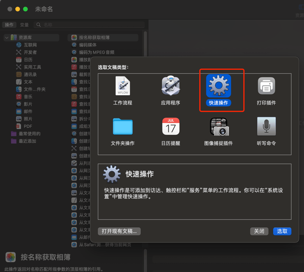Switch to the 变量 tab
Image resolution: width=304 pixels, height=272 pixels.
point(24,25)
